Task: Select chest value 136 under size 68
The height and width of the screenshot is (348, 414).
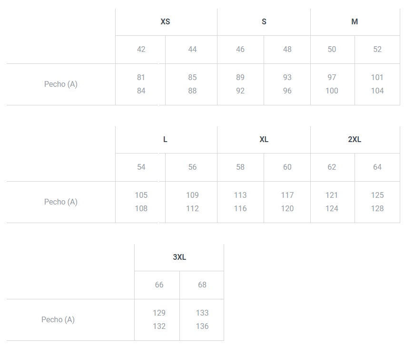Action: [202, 326]
